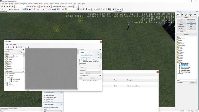Open the Look in Current dropdown
Viewport: 199px width, 112px height.
coord(93,73)
